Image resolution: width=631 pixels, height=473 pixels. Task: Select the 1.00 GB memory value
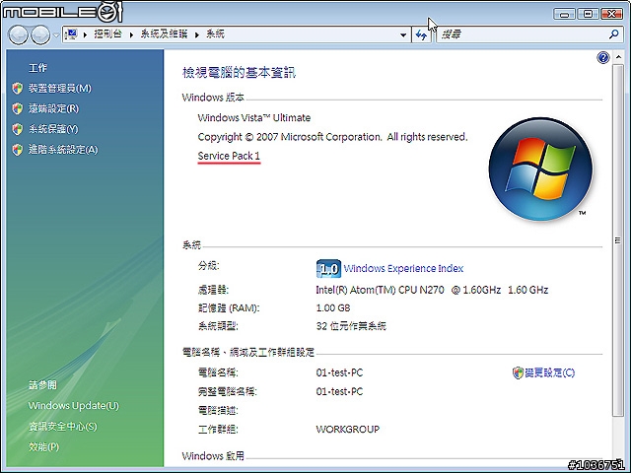(x=333, y=308)
